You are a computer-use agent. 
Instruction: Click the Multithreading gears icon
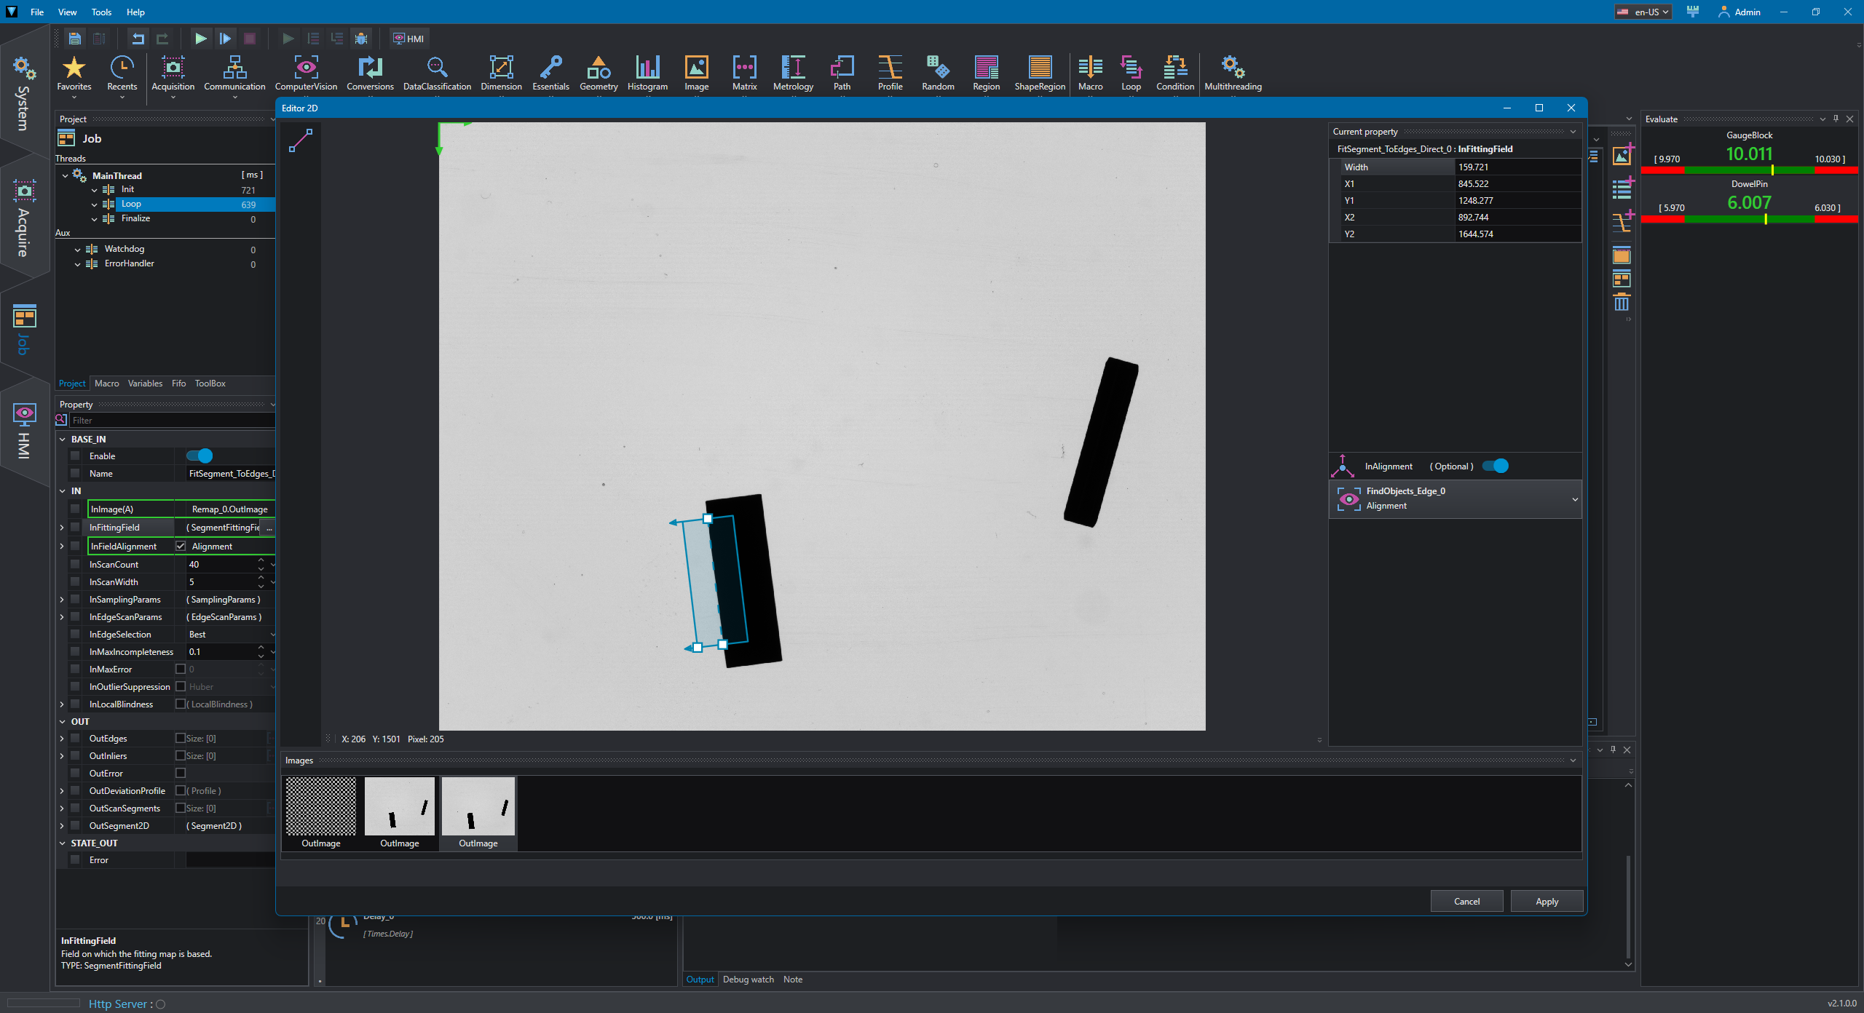click(1233, 68)
